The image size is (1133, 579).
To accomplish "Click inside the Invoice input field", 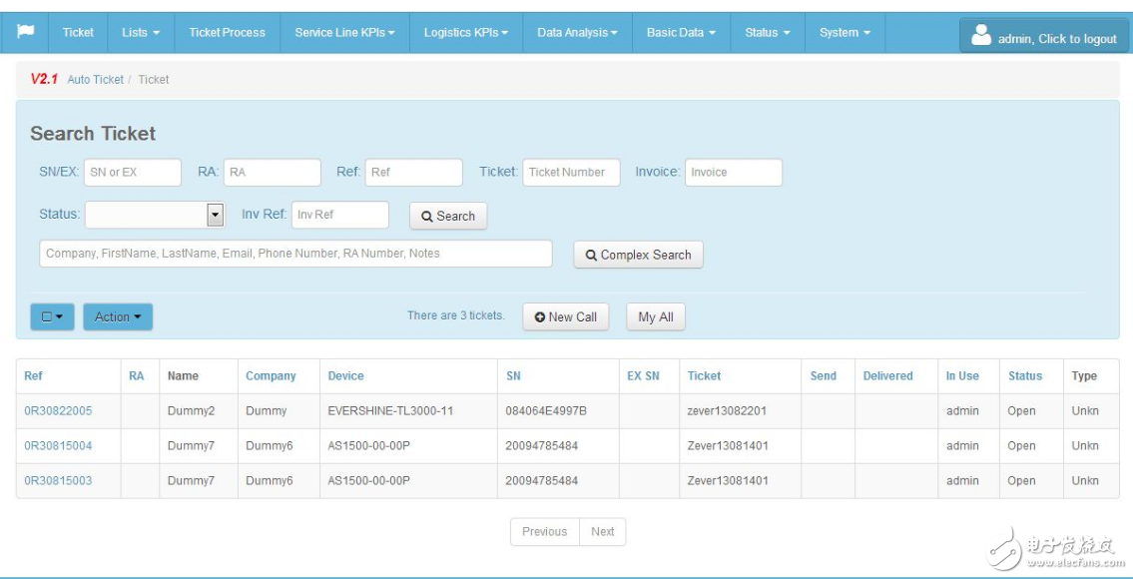I will (x=735, y=172).
